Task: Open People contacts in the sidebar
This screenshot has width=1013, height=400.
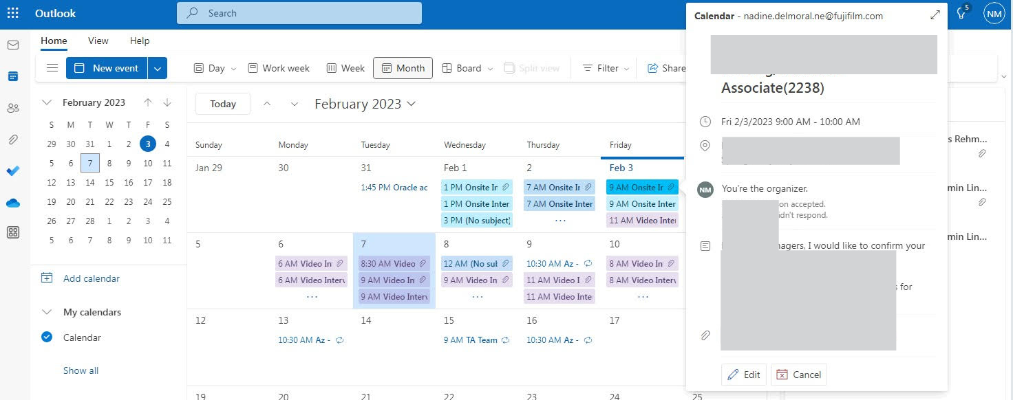Action: 13,108
